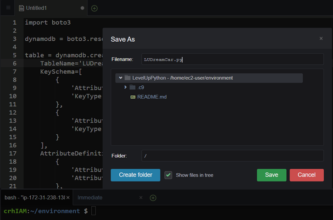Open new terminal tab with plus icon
This screenshot has height=220, width=333.
[153, 198]
